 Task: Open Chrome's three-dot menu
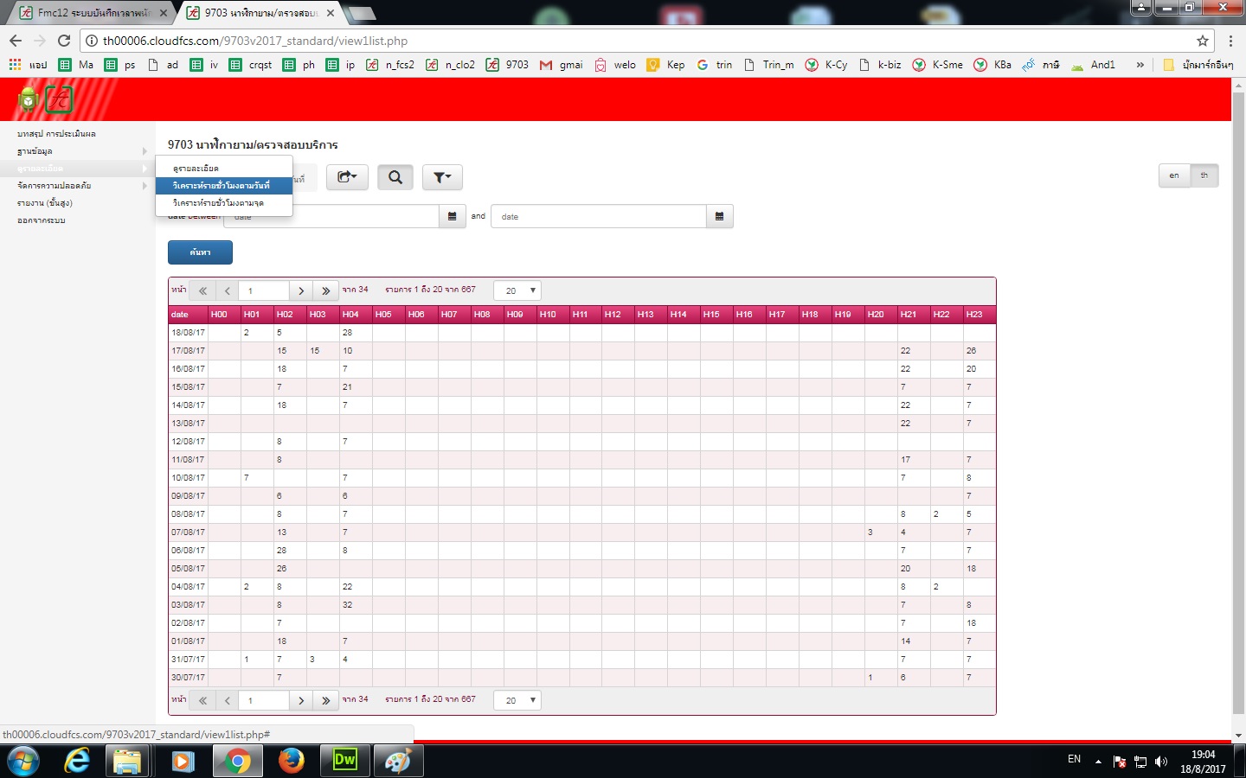1230,41
